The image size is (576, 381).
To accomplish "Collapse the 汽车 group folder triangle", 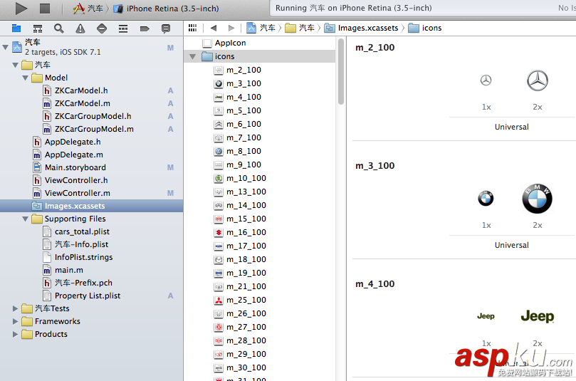I will (15, 65).
